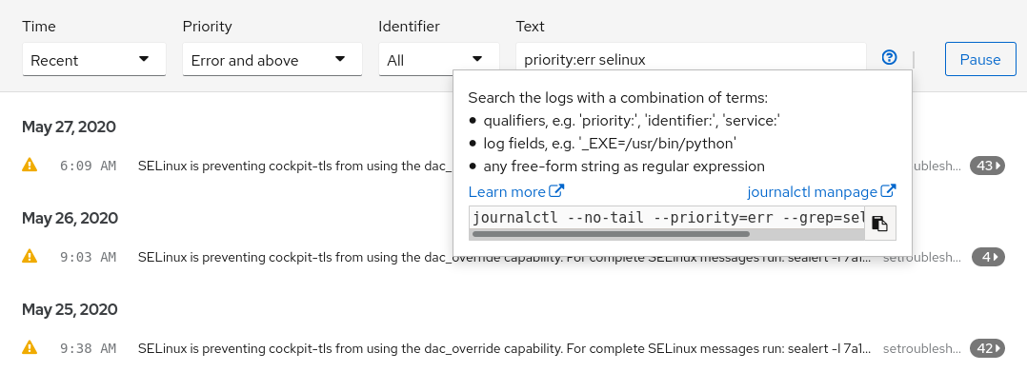
Task: Click the 9:38 AM timestamp
Action: (x=88, y=348)
